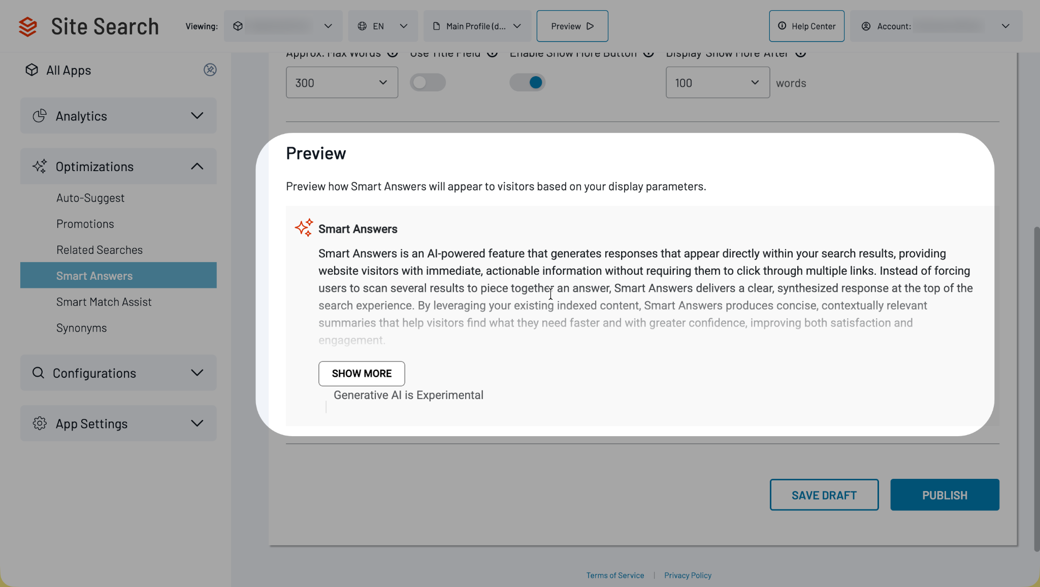This screenshot has height=587, width=1040.
Task: Click the play triangle icon in Preview button
Action: tap(590, 26)
